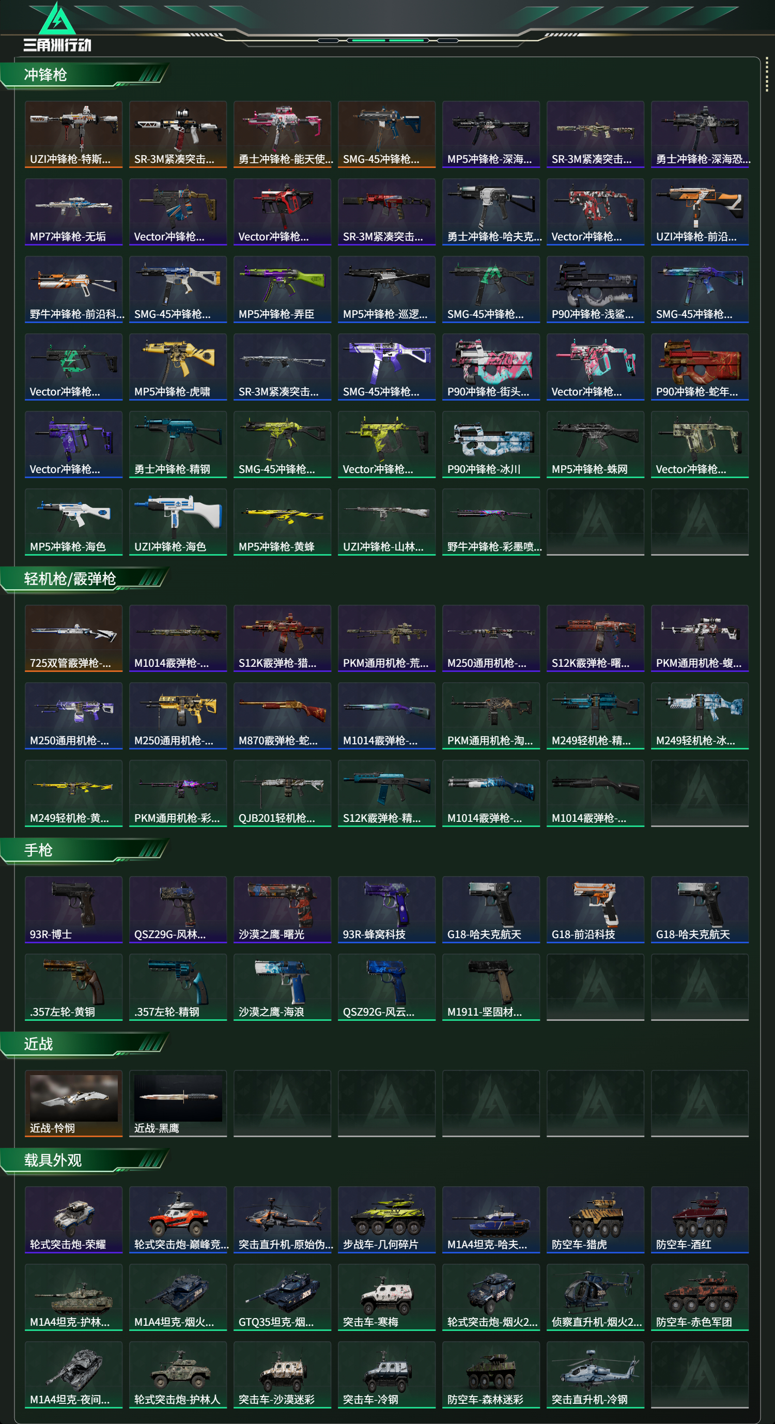Select the 725双管霰弹枪 shotgun skin
775x1424 pixels.
[73, 638]
